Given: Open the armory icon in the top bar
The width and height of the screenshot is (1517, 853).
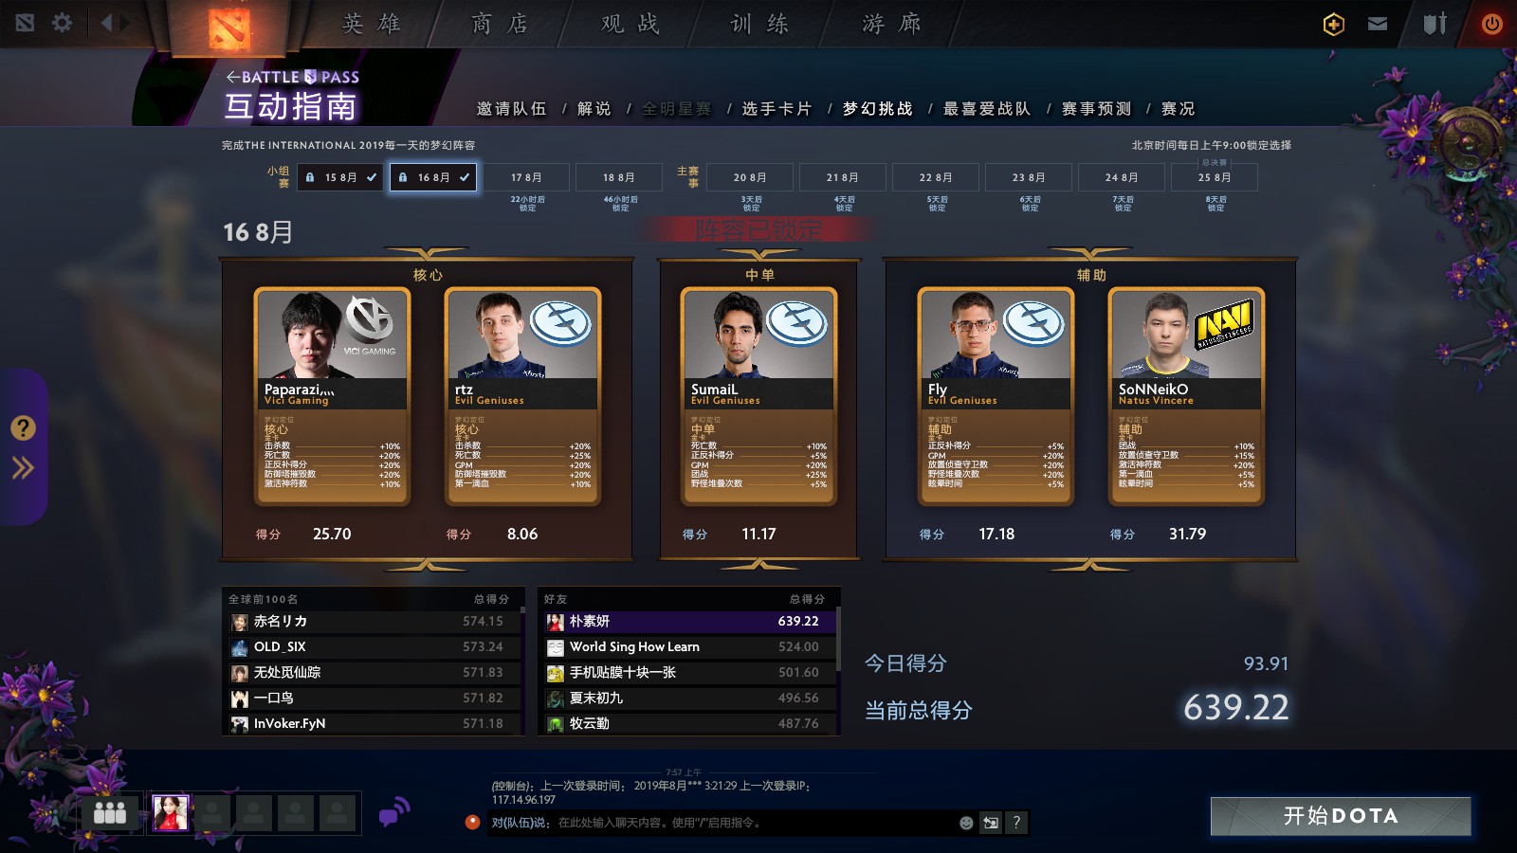Looking at the screenshot, I should tap(1435, 24).
